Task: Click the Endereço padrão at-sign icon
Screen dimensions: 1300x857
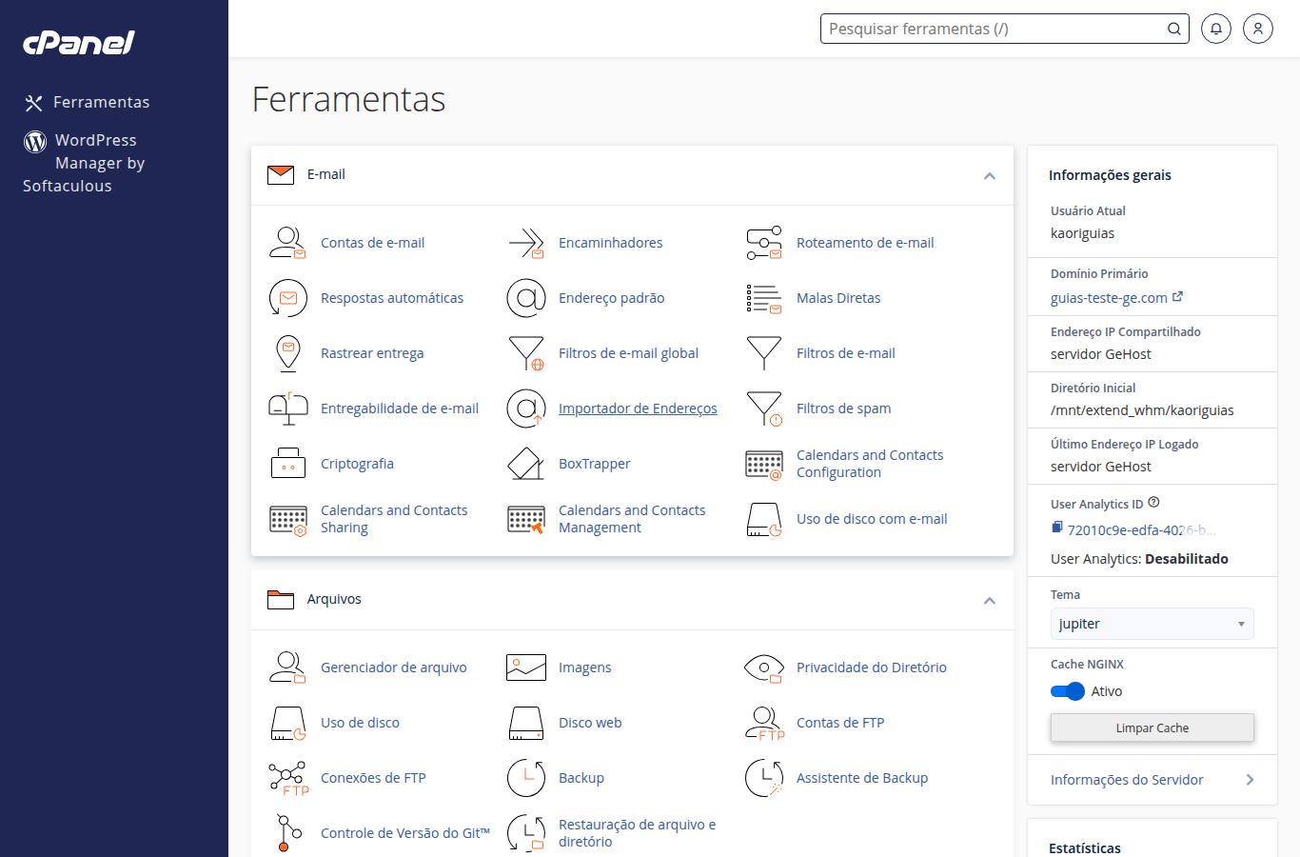Action: coord(526,298)
